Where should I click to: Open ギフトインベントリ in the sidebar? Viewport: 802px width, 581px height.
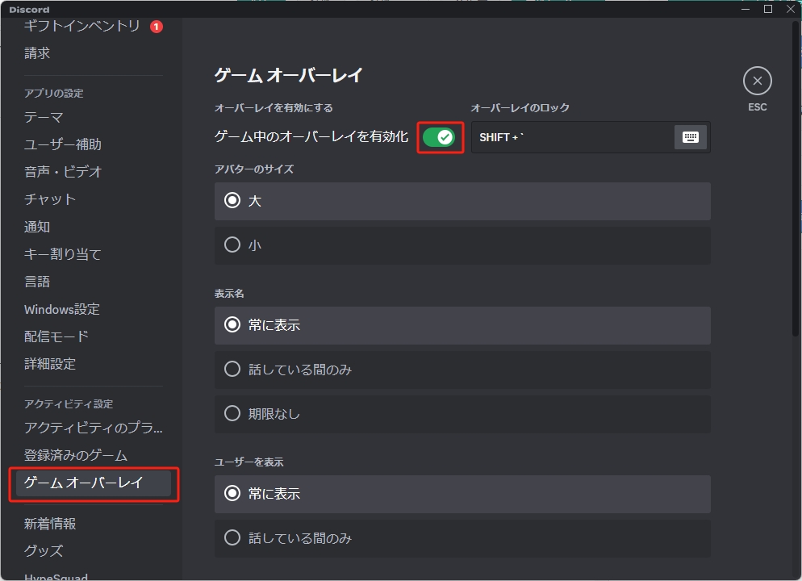(x=81, y=26)
